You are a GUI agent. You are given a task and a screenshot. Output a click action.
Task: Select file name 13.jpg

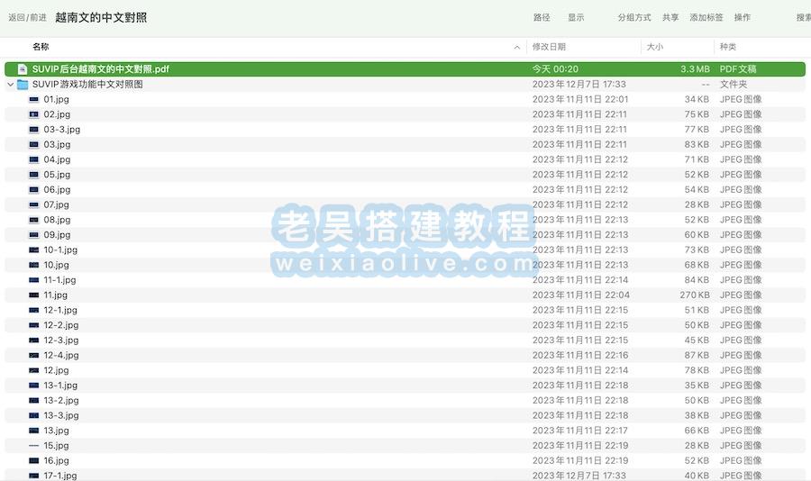point(57,431)
